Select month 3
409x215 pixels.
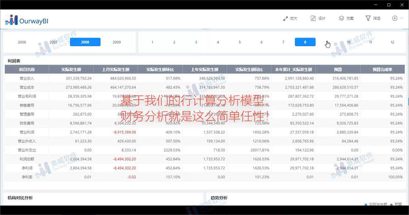coord(196,42)
